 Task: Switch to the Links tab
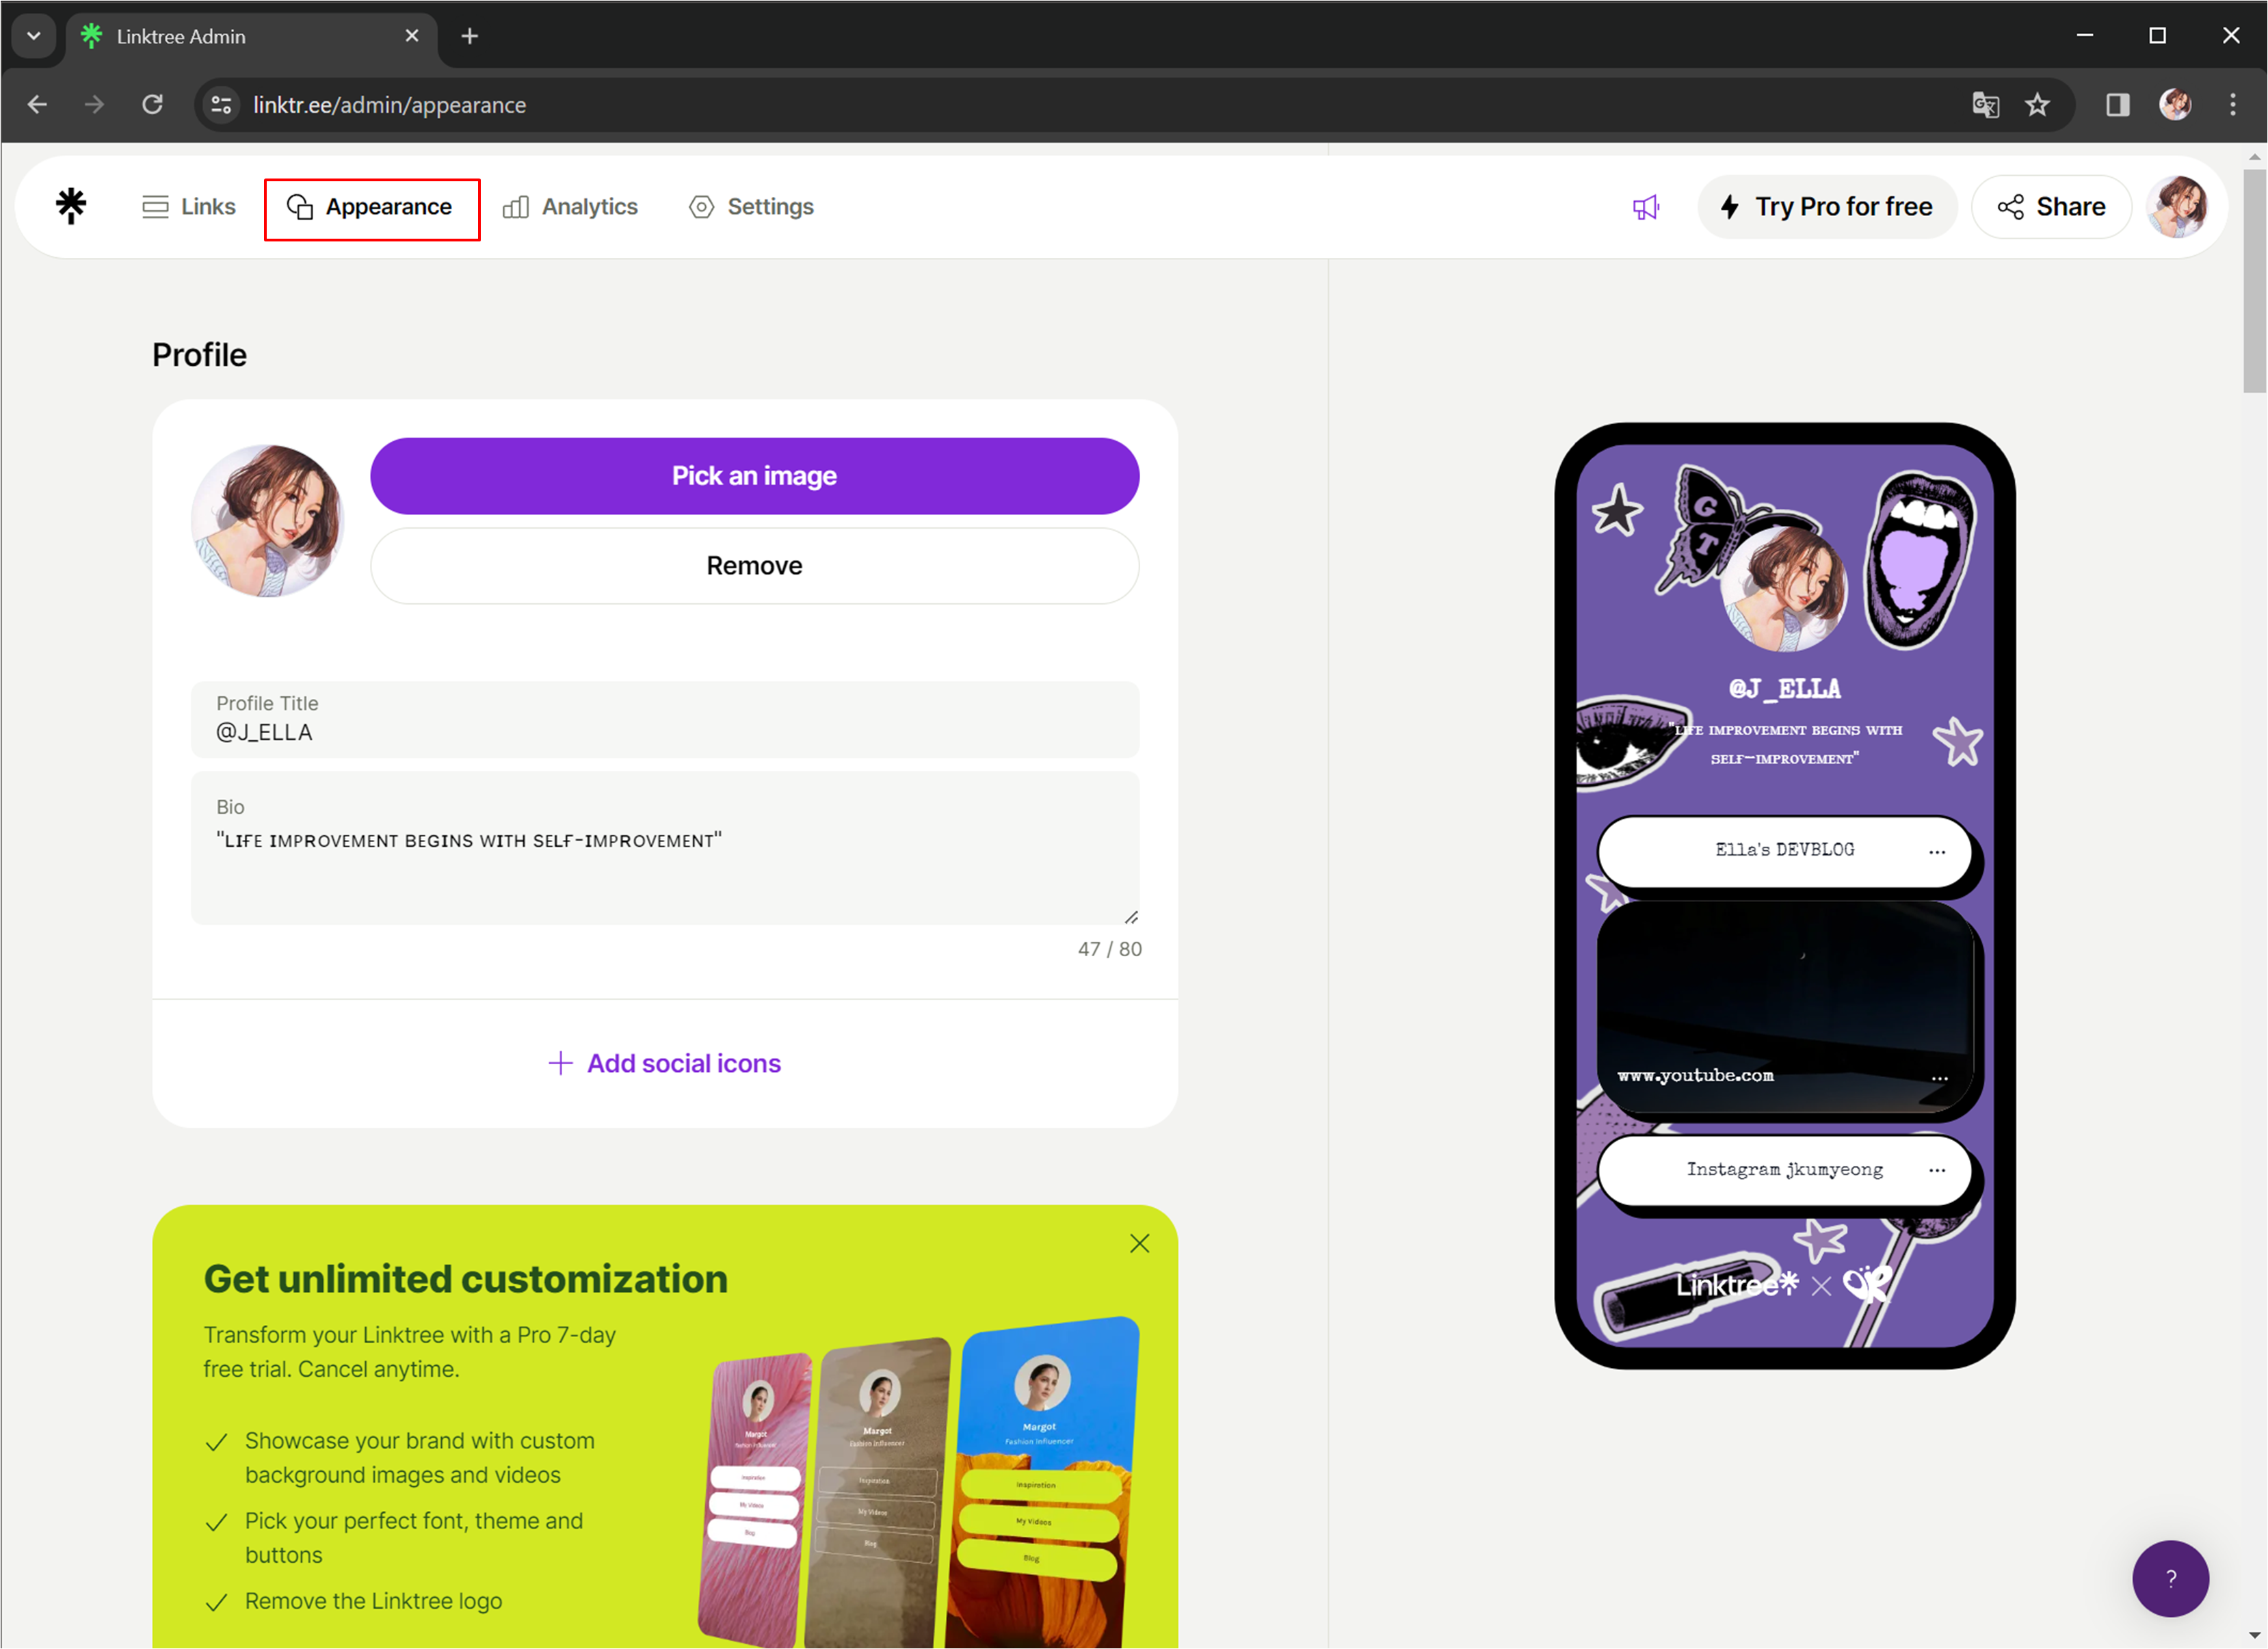point(189,207)
